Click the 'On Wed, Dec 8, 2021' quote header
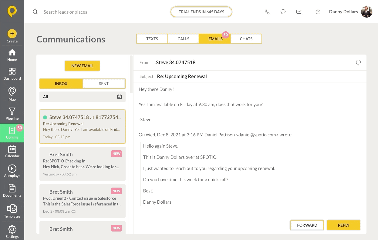This screenshot has width=378, height=240. tap(215, 135)
